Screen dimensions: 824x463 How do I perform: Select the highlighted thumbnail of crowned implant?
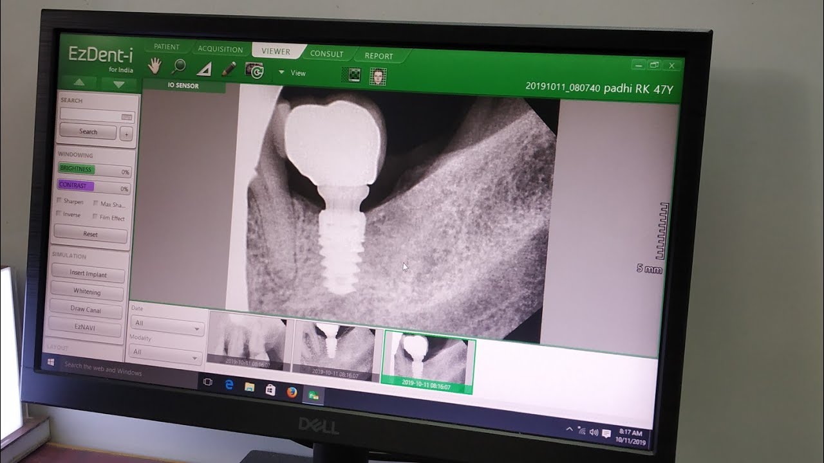[x=428, y=362]
